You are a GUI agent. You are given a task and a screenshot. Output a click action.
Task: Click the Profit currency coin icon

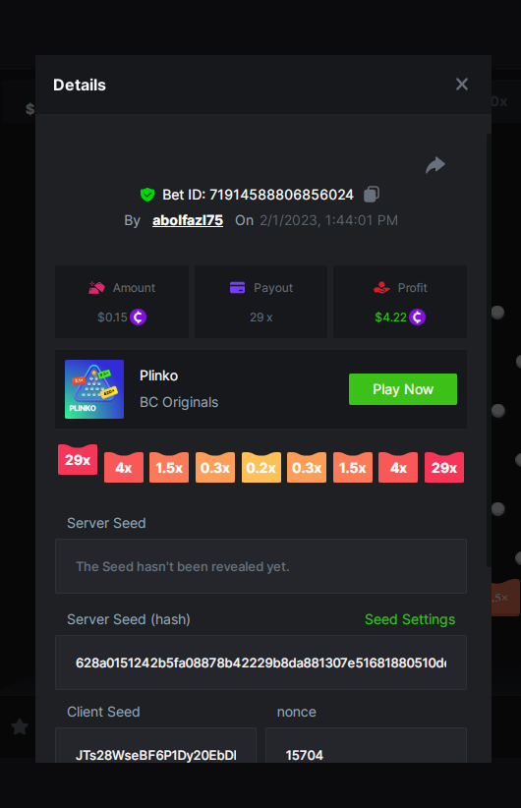point(418,317)
